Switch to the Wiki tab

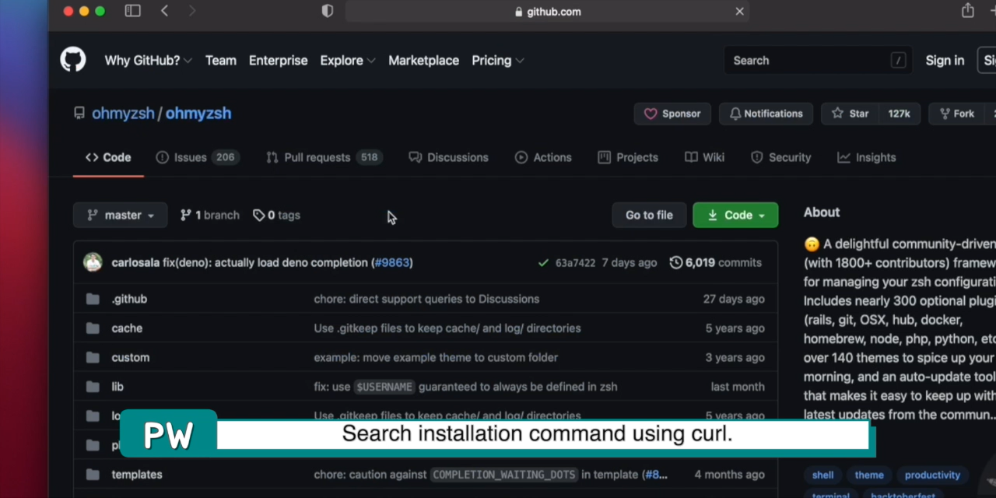coord(704,157)
